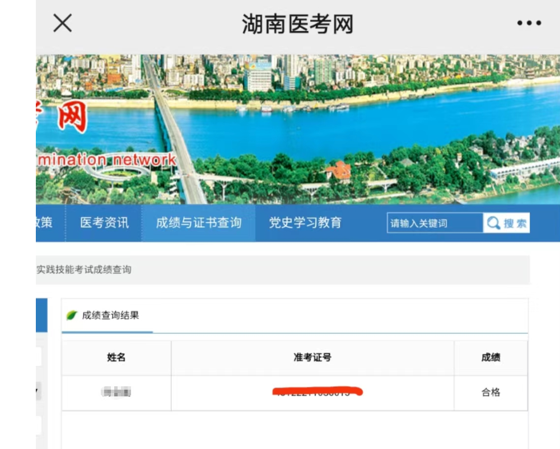560x449 pixels.
Task: Select the 成绩查询结果 tab
Action: [x=110, y=315]
